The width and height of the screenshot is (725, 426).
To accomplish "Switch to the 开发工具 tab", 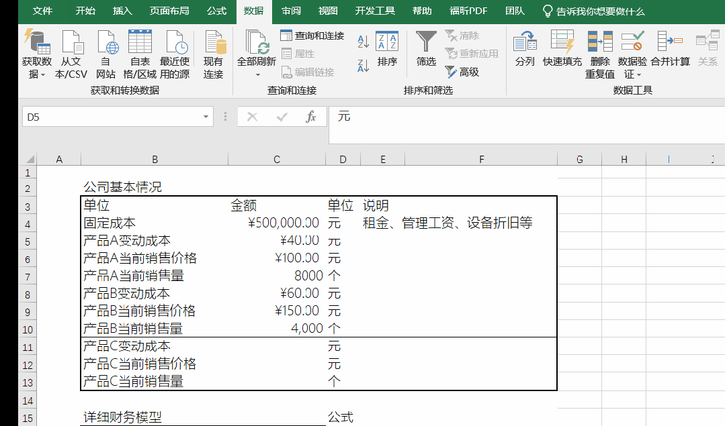I will coord(375,11).
